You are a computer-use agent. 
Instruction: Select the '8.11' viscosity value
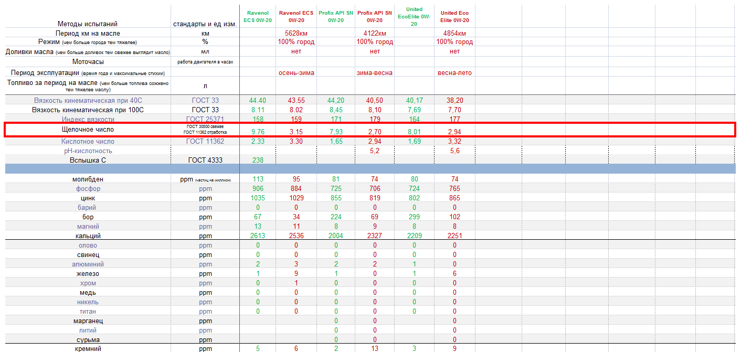[258, 110]
